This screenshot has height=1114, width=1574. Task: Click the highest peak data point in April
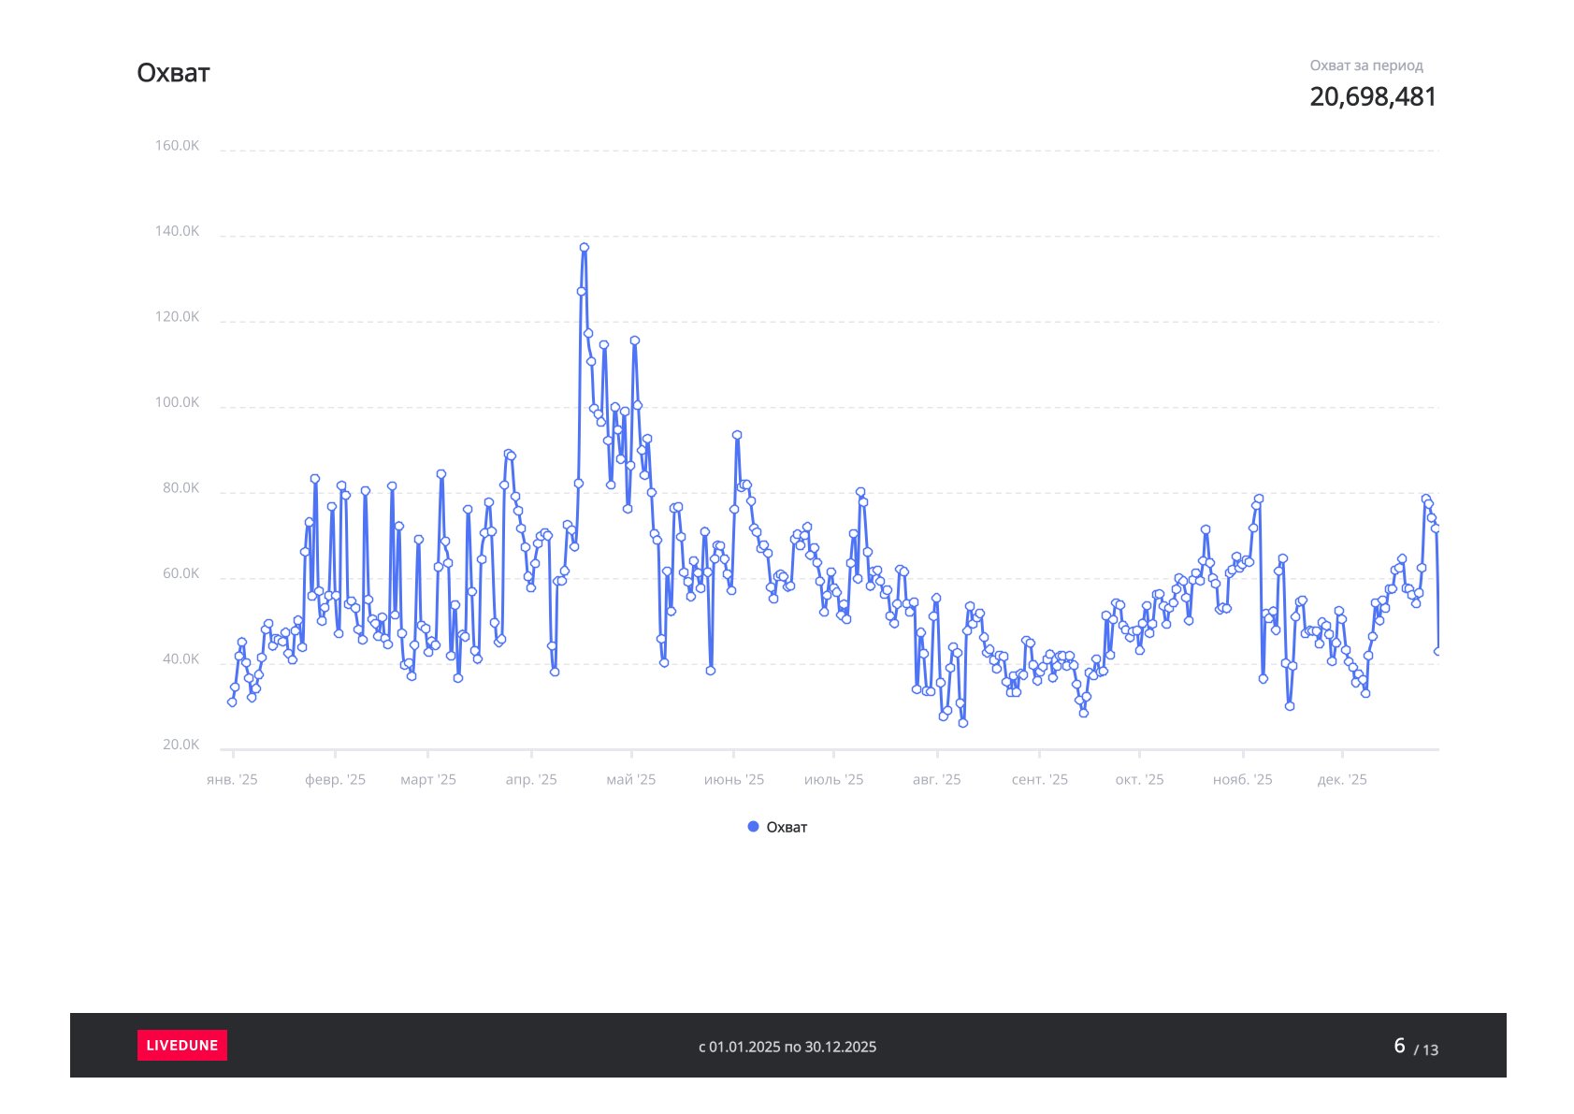[584, 248]
